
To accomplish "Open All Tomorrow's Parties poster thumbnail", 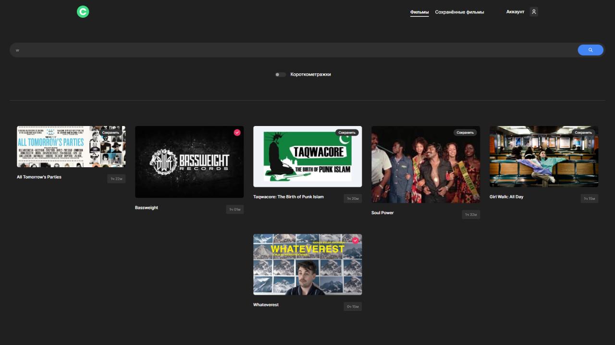I will 71,147.
